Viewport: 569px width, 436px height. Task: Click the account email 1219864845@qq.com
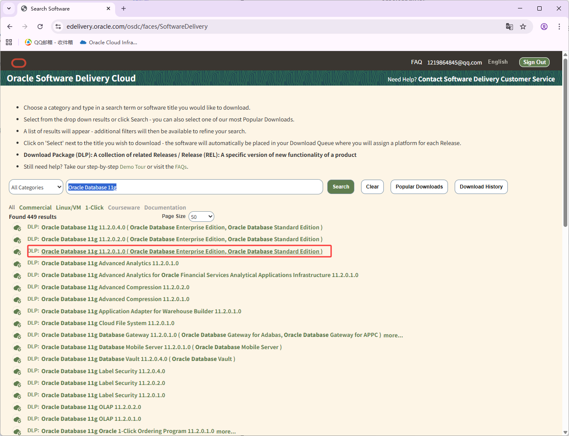click(454, 62)
